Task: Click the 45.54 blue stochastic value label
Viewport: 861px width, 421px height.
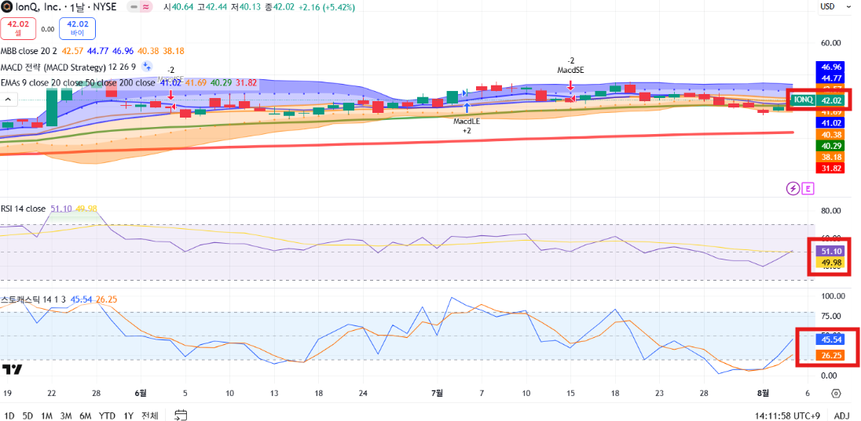Action: tap(830, 339)
